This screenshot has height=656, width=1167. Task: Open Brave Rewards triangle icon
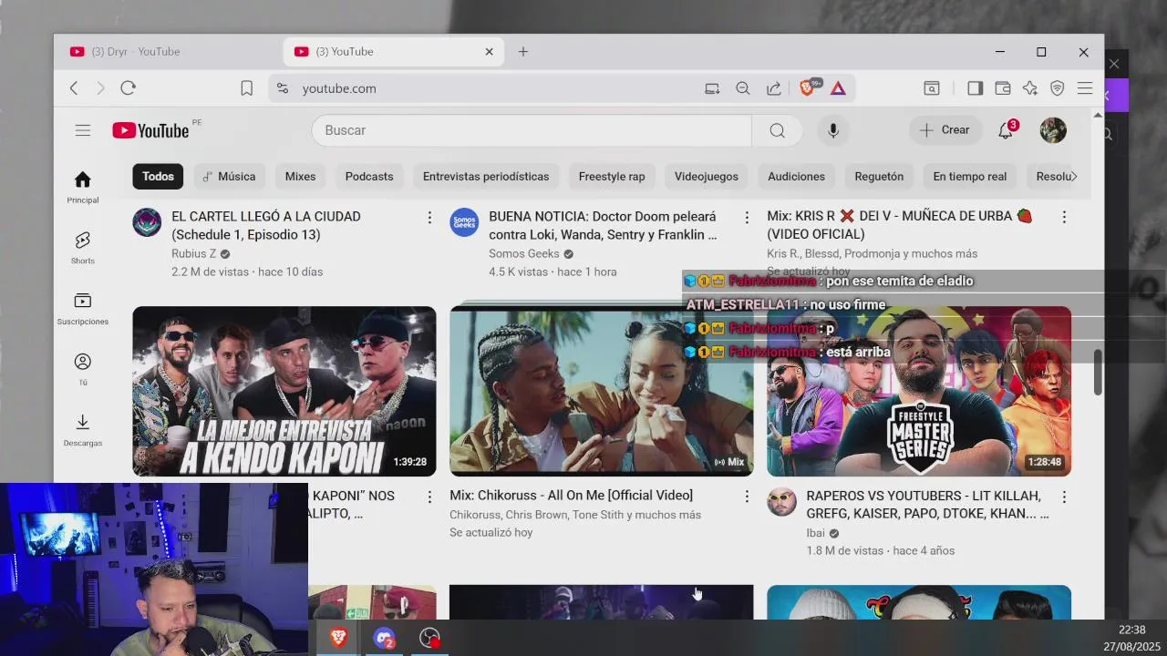point(838,88)
